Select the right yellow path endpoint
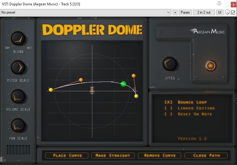Image resolution: width=237 pixels, height=165 pixels. point(136,96)
